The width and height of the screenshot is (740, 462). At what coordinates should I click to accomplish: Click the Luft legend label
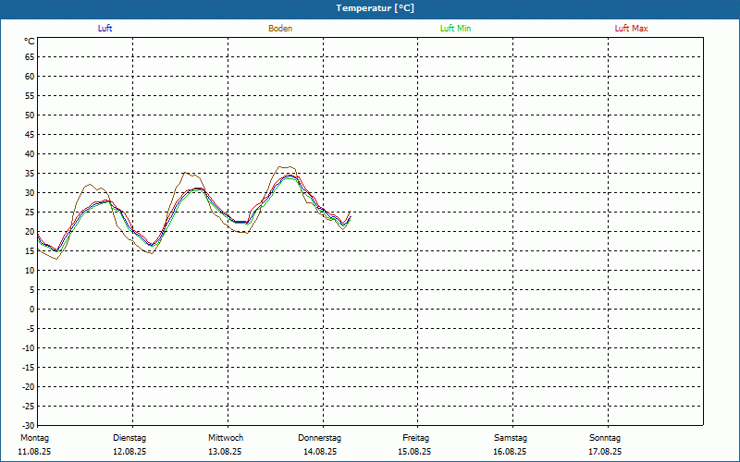click(105, 29)
